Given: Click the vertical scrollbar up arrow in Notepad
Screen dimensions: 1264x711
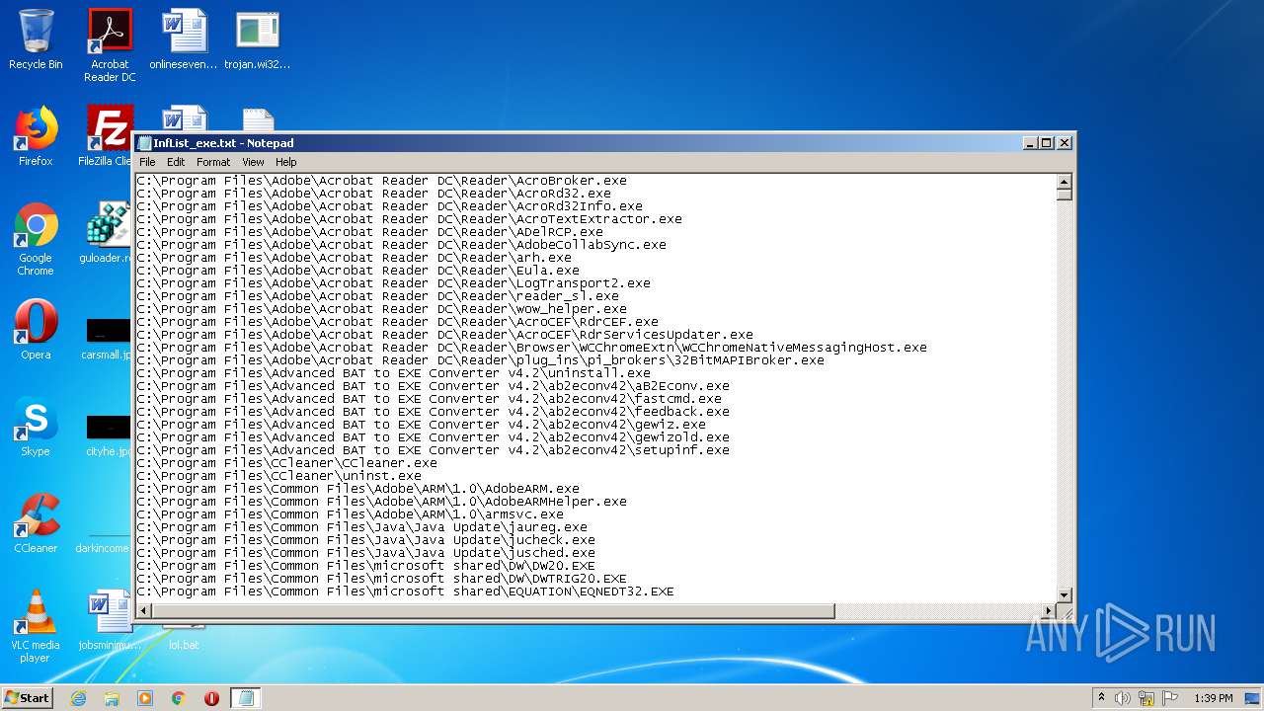Looking at the screenshot, I should click(1064, 182).
